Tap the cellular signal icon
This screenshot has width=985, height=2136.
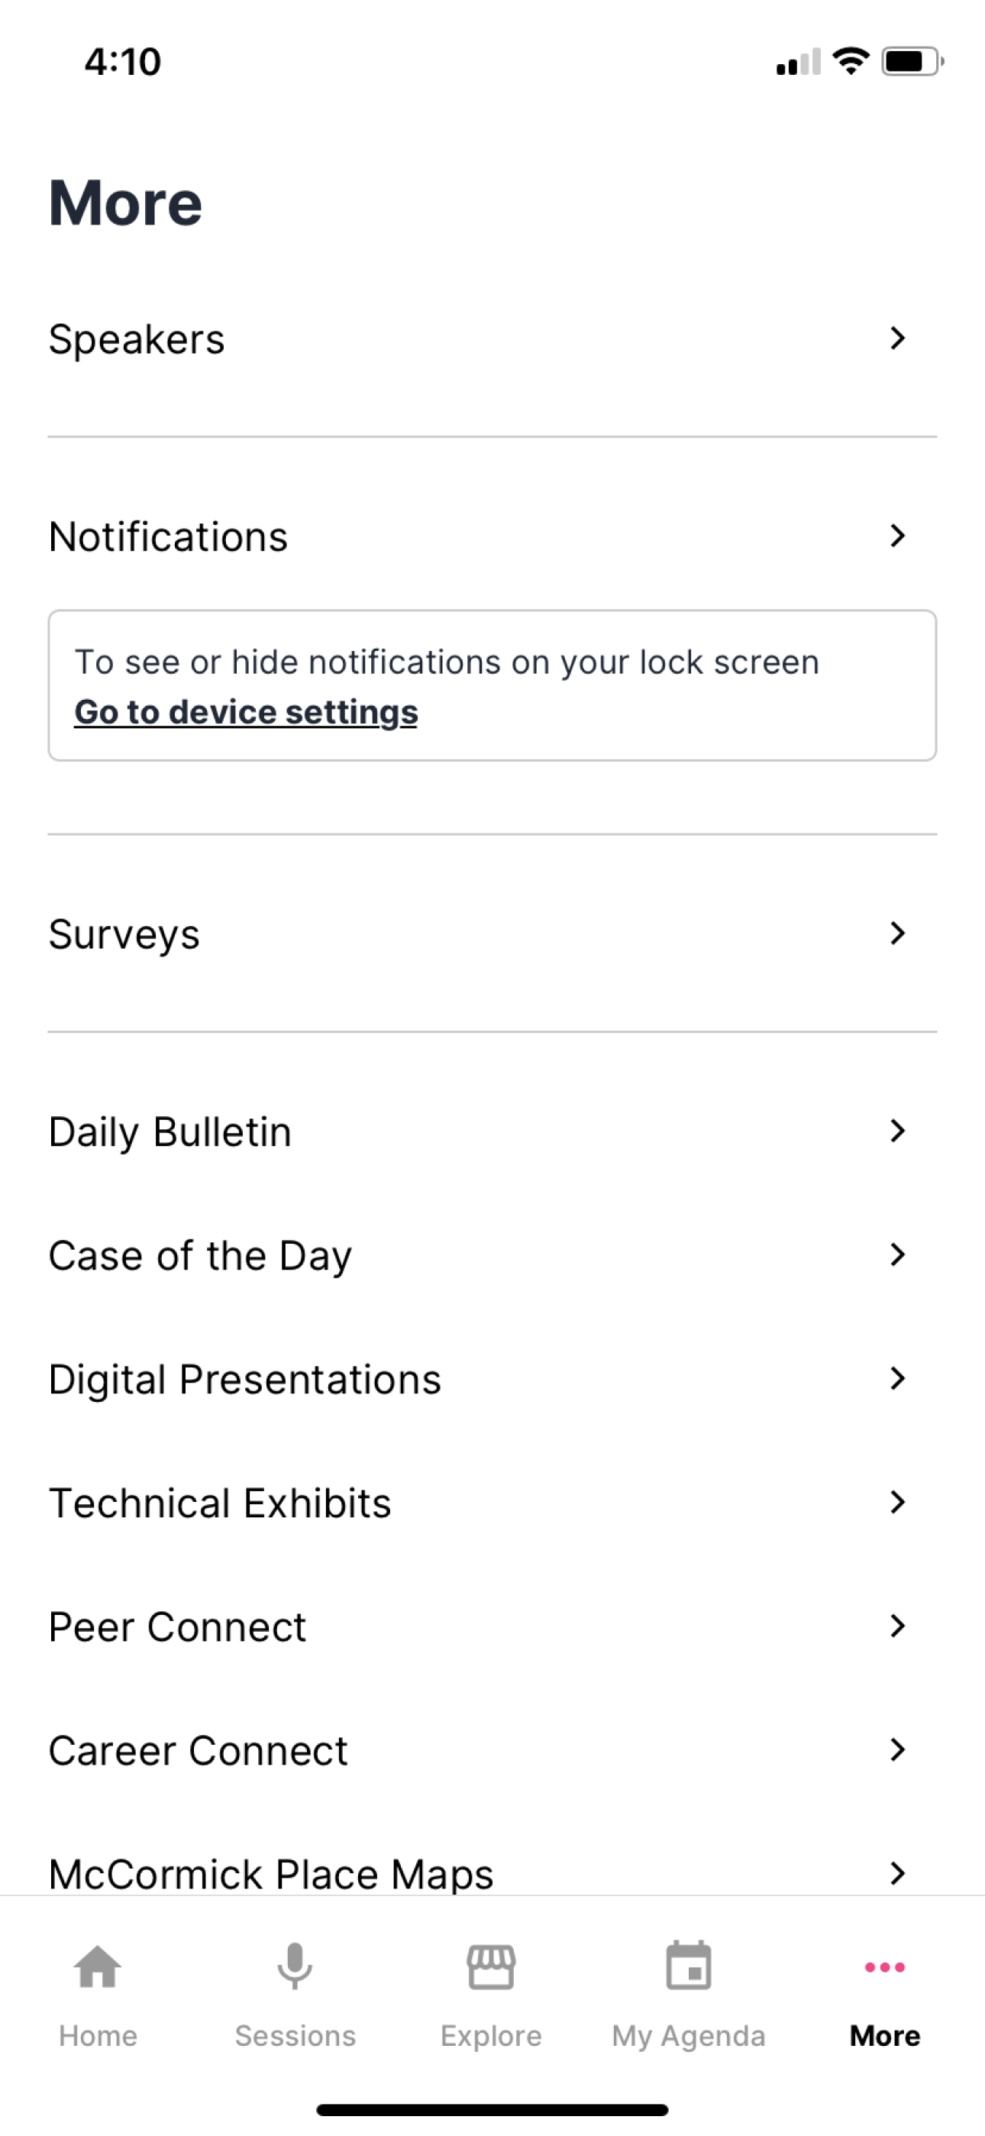click(x=799, y=61)
